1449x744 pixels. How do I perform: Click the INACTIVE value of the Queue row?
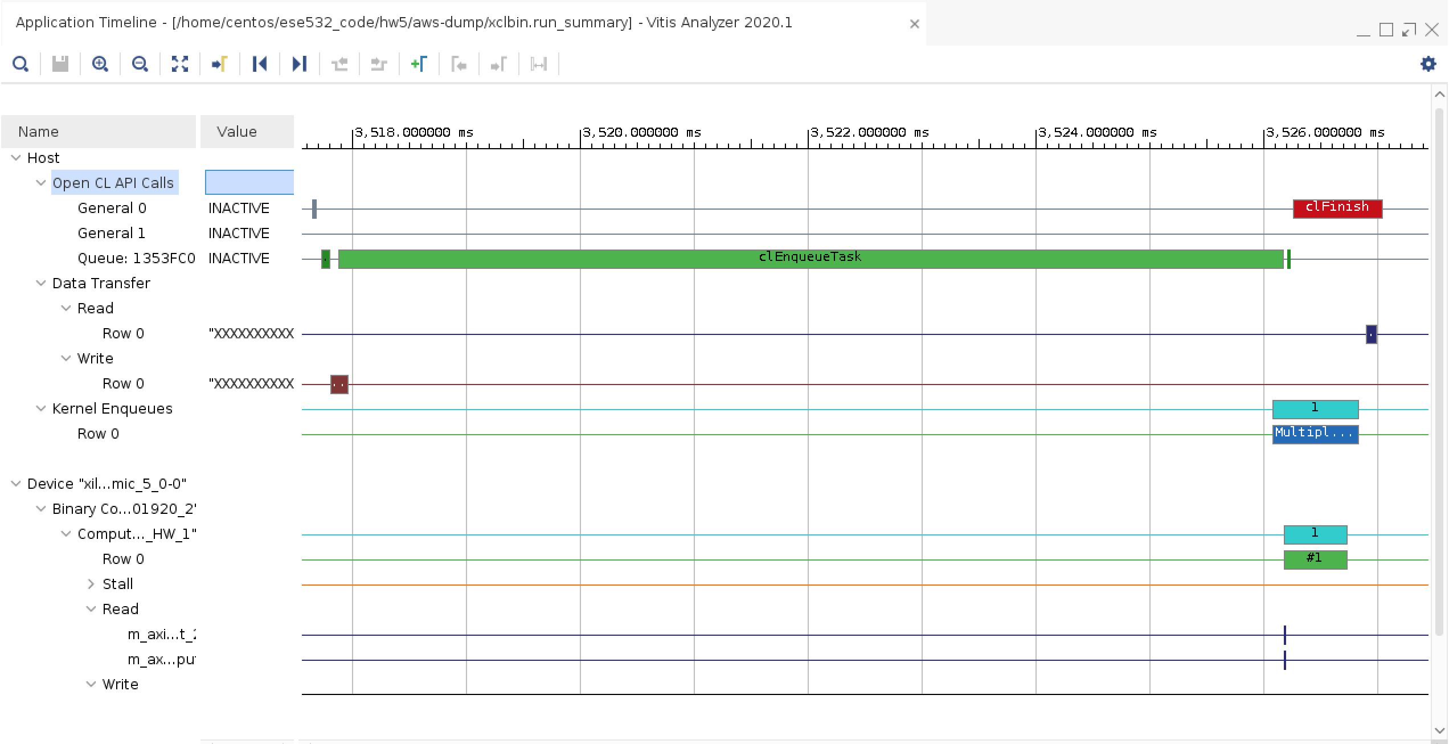click(239, 258)
